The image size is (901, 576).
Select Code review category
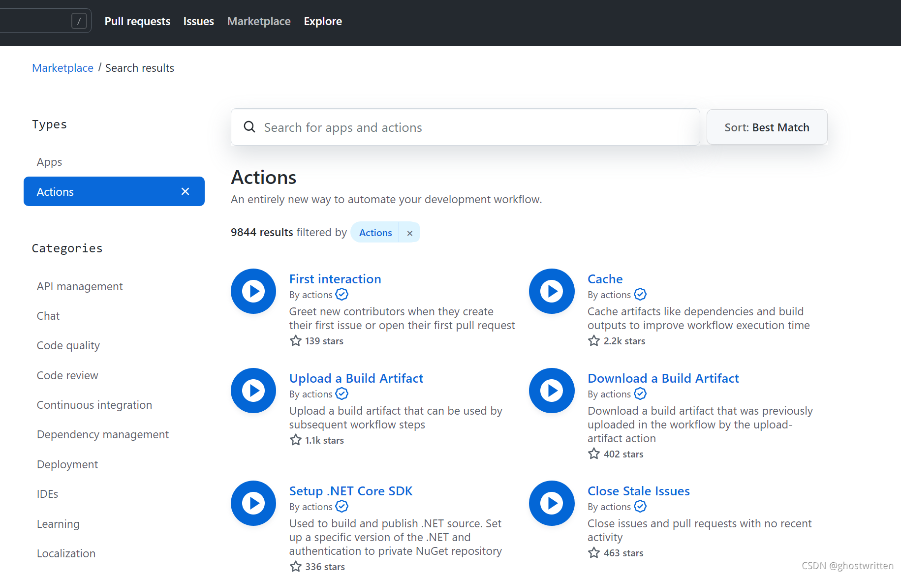(67, 375)
